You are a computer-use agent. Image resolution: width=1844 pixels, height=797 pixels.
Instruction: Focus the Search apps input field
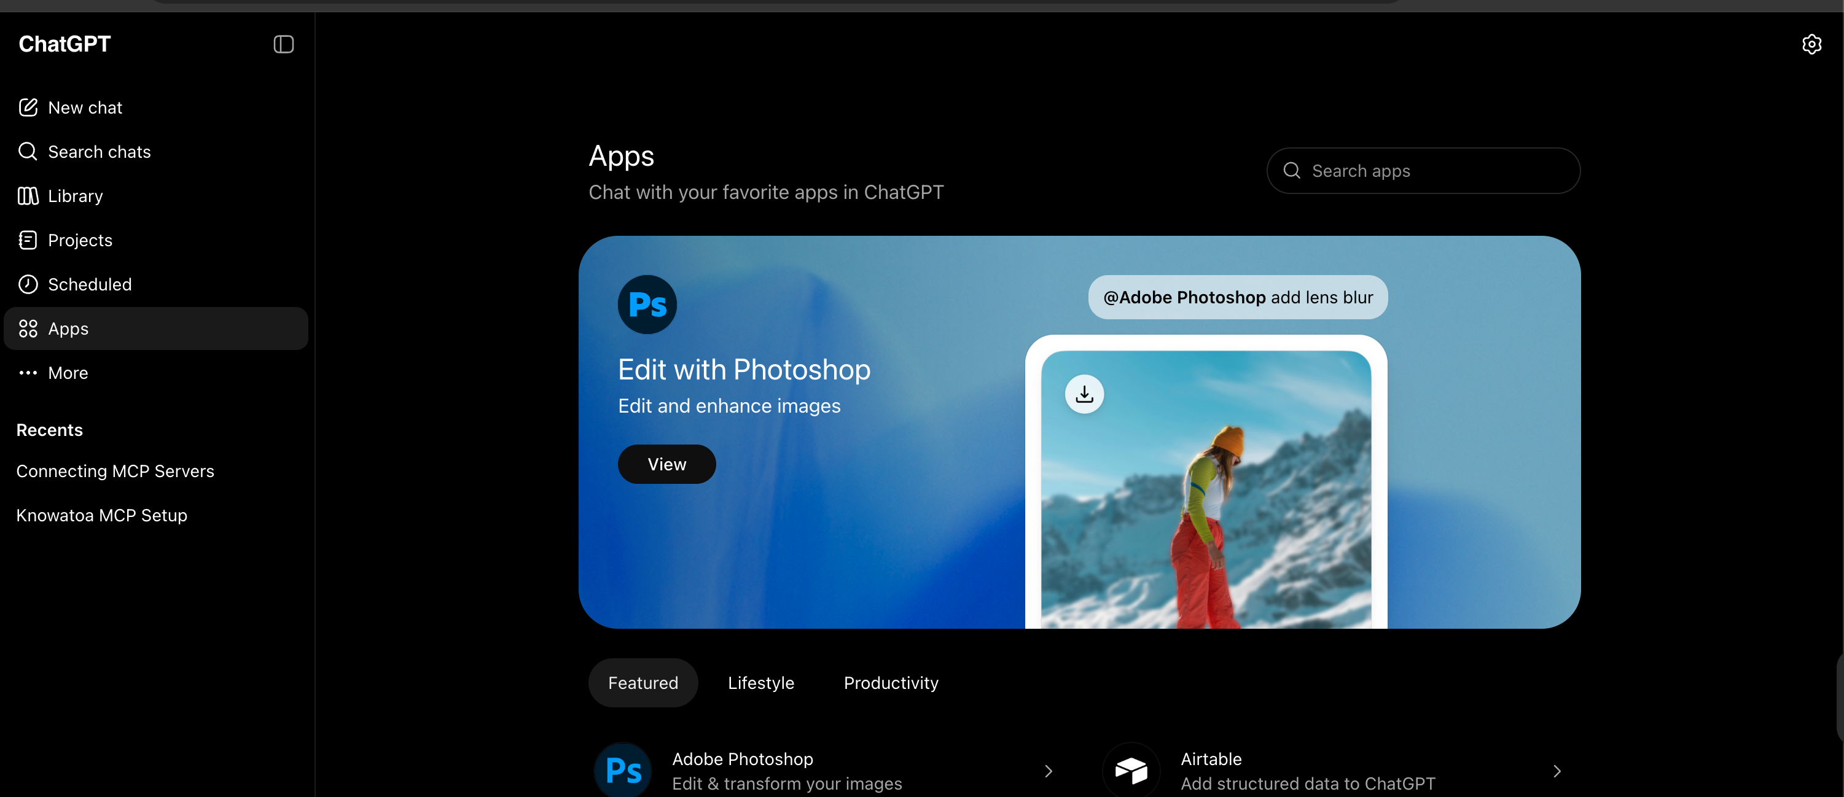click(x=1423, y=170)
